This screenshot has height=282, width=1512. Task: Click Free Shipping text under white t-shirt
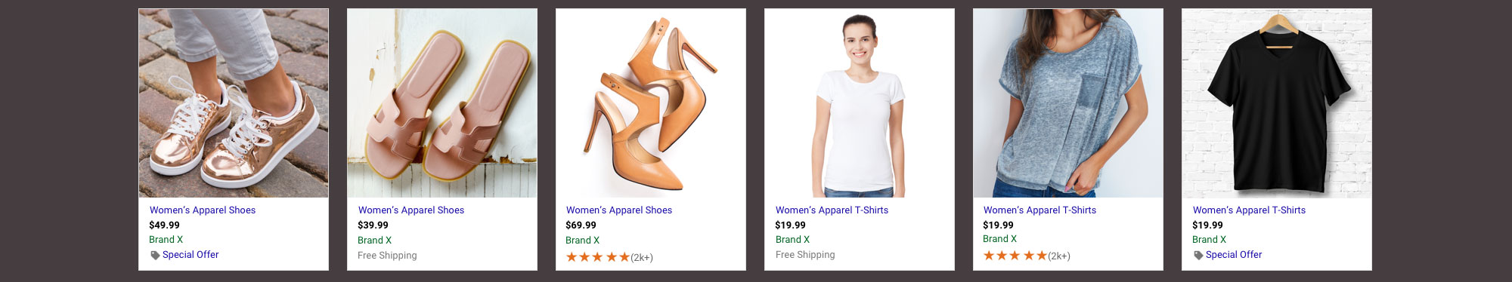click(x=805, y=255)
